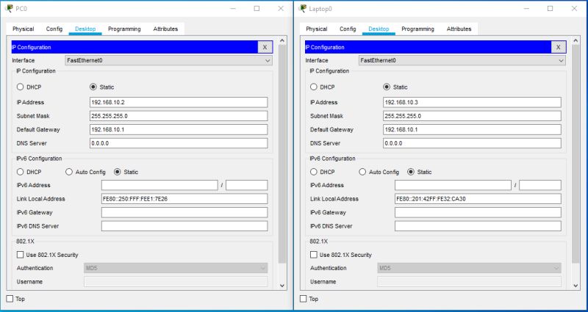
Task: Click scroll-down arrow in Laptop0 panel
Action: pyautogui.click(x=576, y=286)
